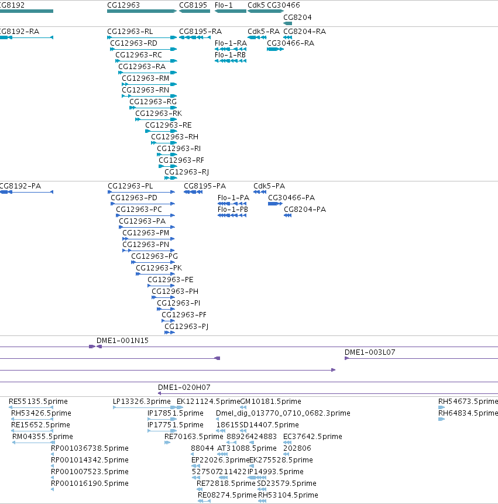Open protein label CG8204-PA
The image size is (498, 504).
[305, 210]
